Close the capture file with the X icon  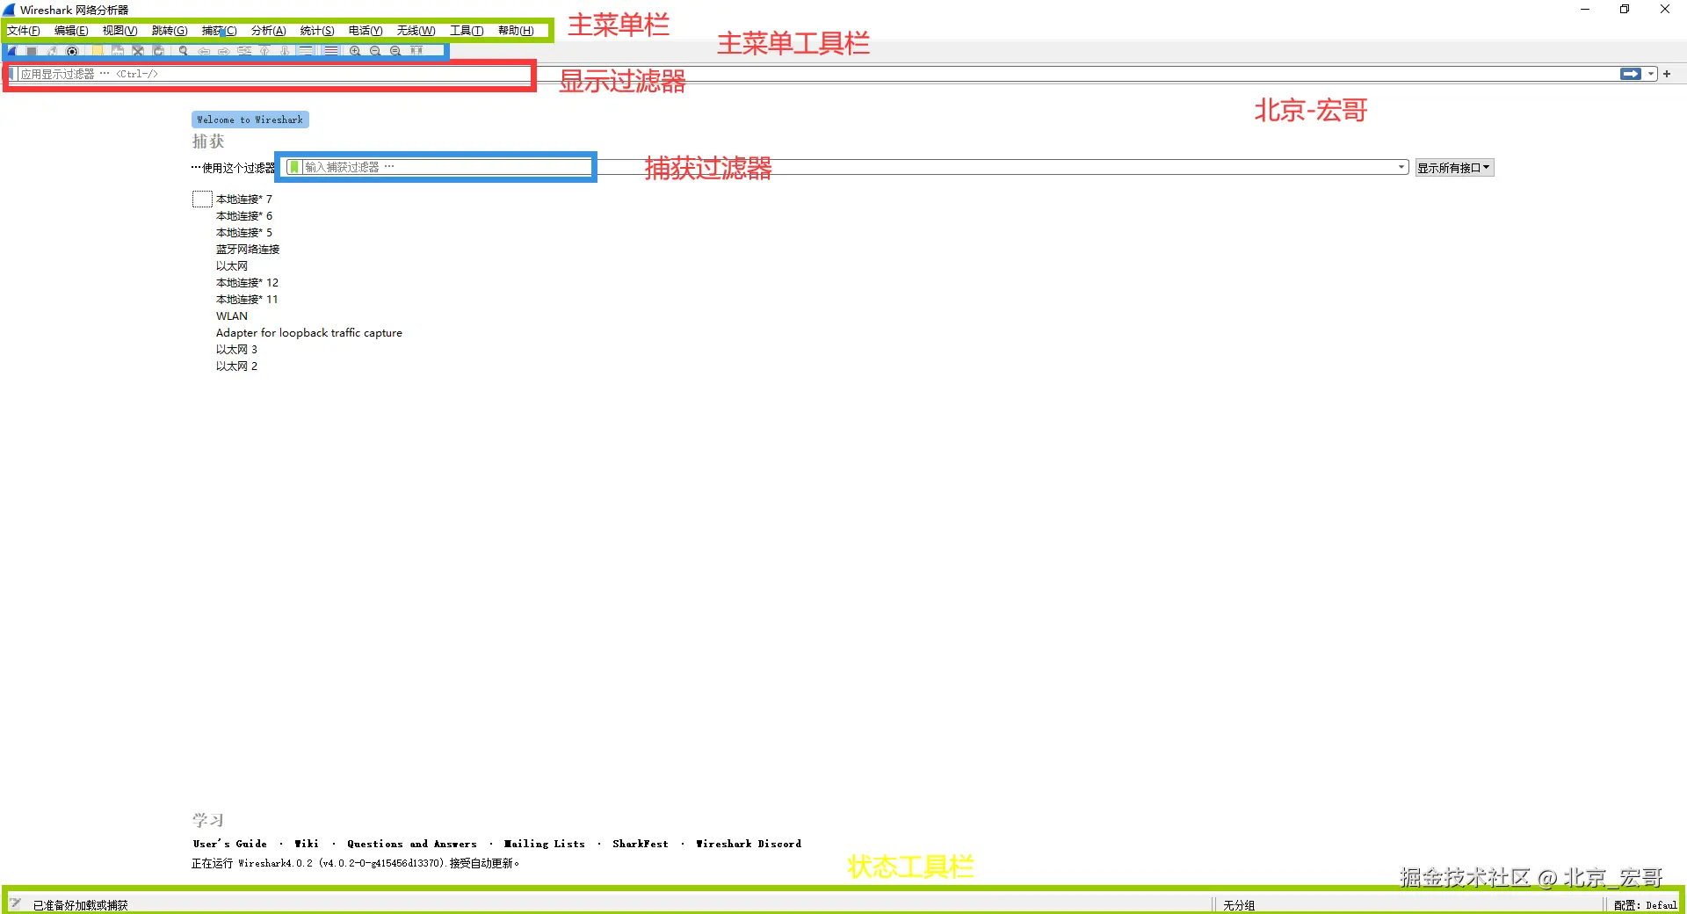click(138, 51)
